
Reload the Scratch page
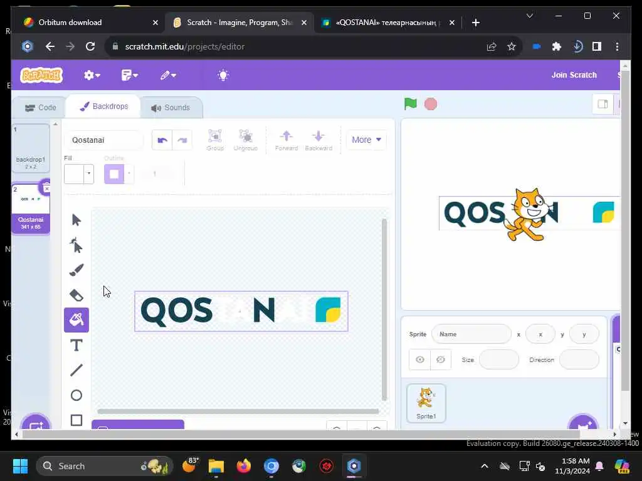click(x=90, y=46)
